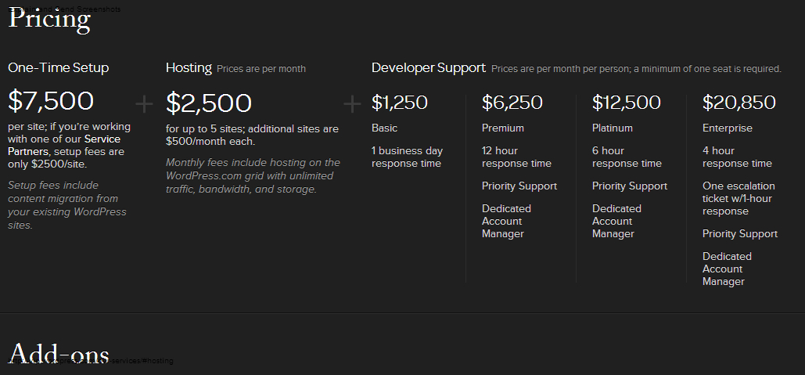Viewport: 805px width, 375px height.
Task: Click the $7,500 setup price
Action: (x=51, y=102)
